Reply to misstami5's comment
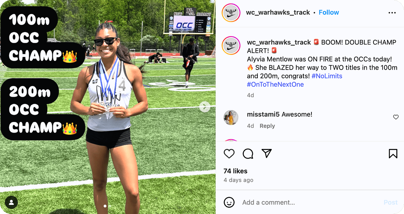This screenshot has height=214, width=404. point(267,126)
